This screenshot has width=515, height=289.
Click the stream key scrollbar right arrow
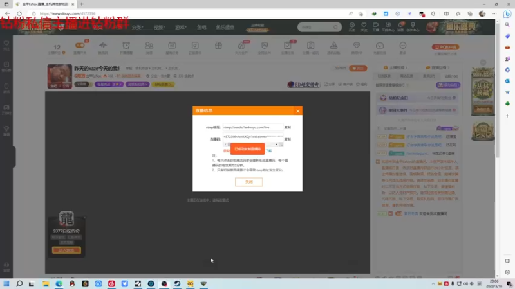pos(276,144)
